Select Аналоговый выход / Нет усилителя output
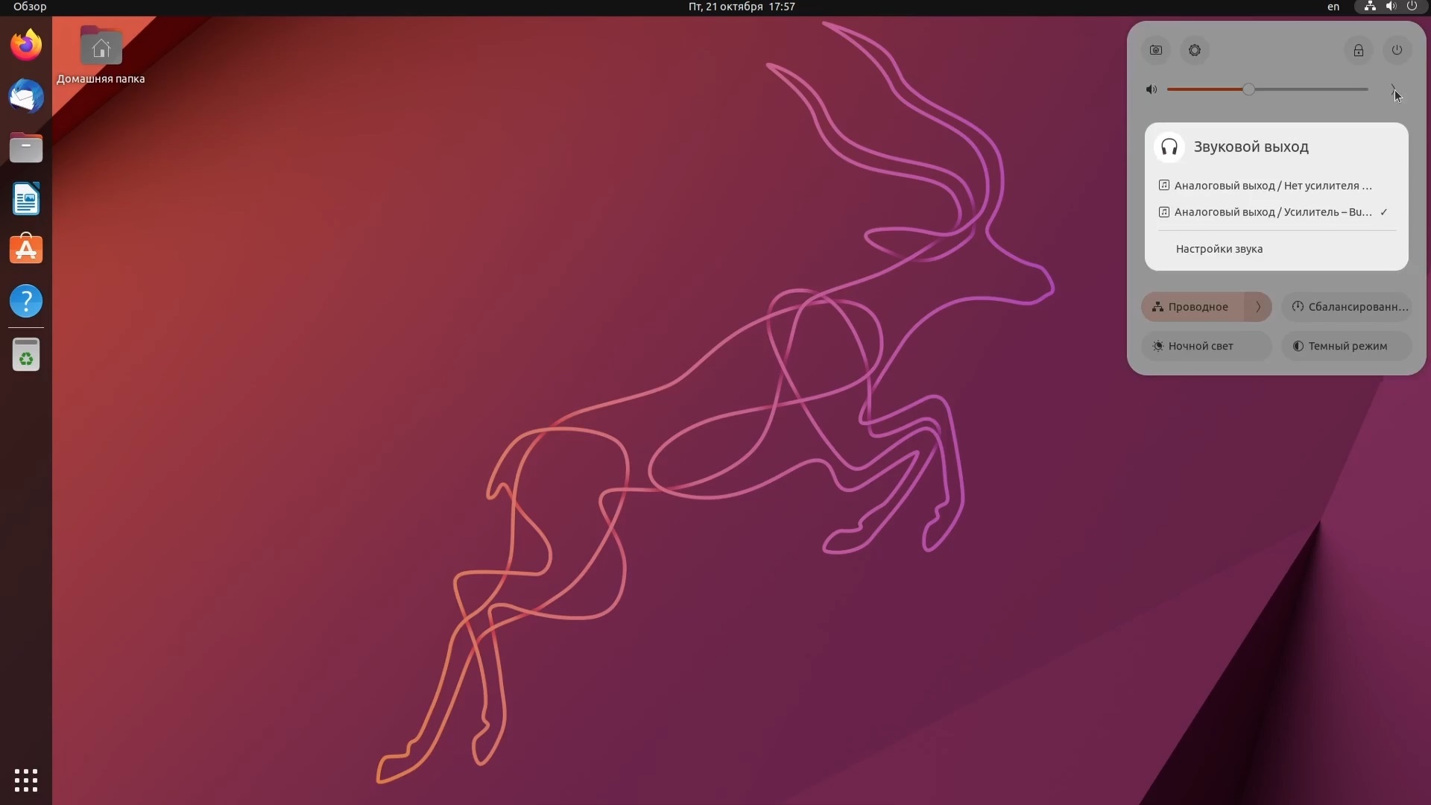The image size is (1431, 805). (x=1276, y=186)
